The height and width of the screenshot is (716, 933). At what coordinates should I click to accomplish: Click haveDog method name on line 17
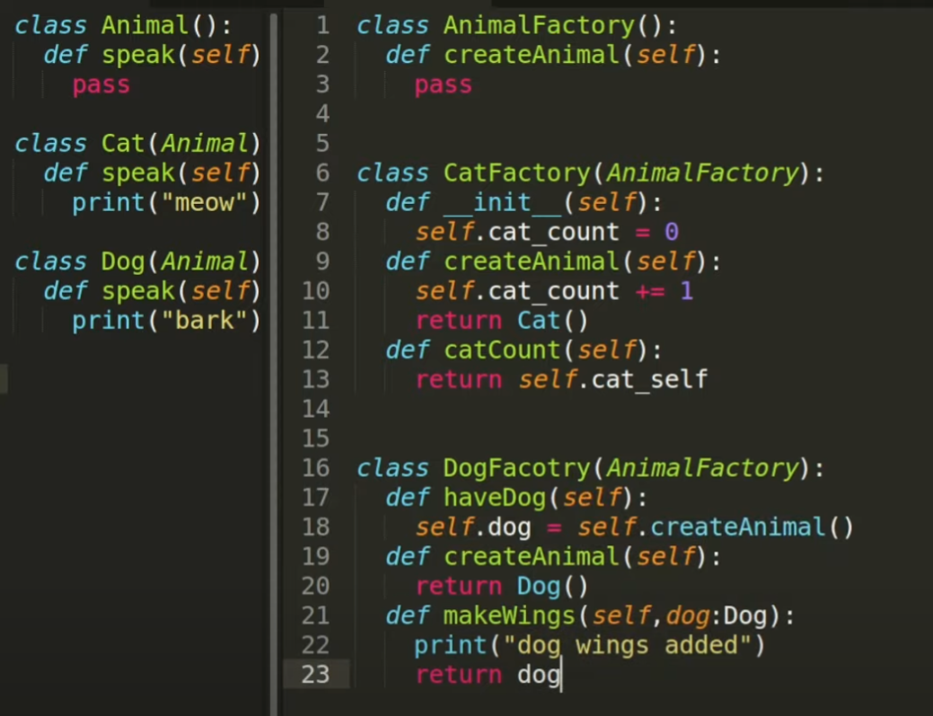pyautogui.click(x=495, y=498)
